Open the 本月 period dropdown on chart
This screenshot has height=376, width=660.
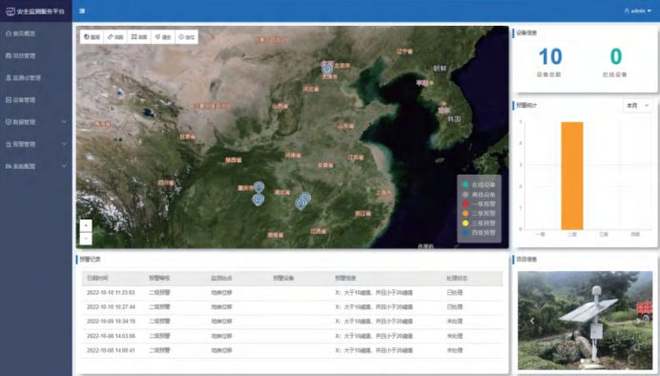[637, 106]
